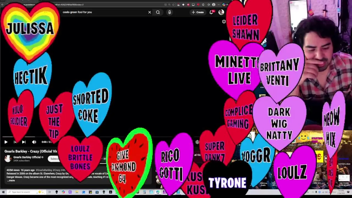
Task: Subscribe to Gnarls Barkley Official
Action: point(54,159)
